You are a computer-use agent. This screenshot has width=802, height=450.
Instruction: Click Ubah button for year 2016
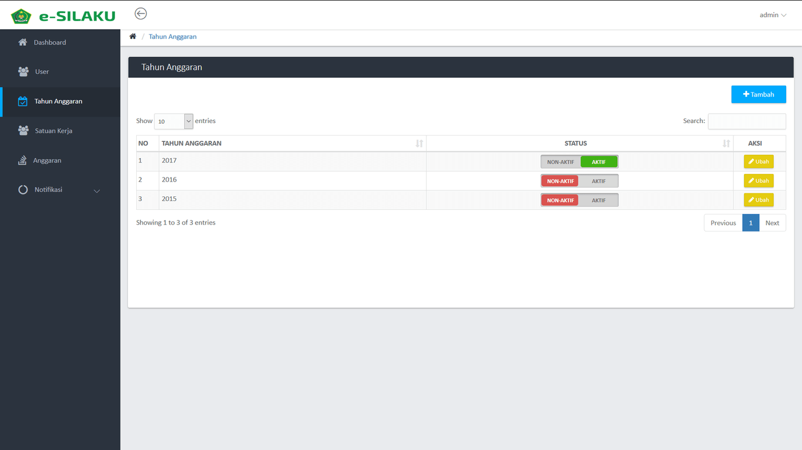(x=759, y=181)
